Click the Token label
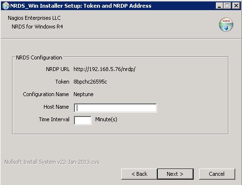The height and width of the screenshot is (185, 242). click(x=62, y=82)
